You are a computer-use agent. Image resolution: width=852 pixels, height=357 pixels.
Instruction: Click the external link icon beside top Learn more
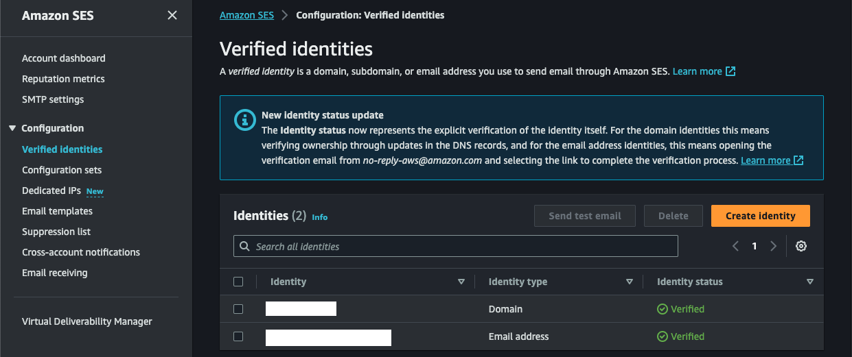coord(730,71)
